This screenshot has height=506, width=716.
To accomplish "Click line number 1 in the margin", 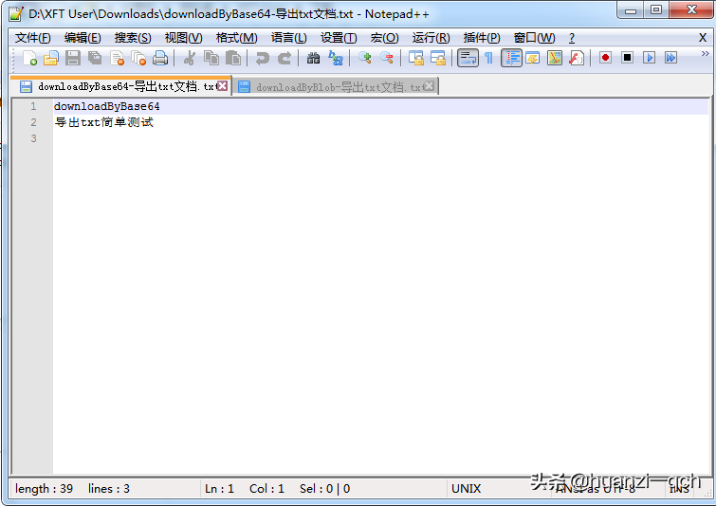I will (x=33, y=106).
